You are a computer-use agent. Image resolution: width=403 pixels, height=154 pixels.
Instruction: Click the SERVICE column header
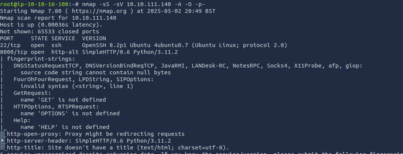(63, 38)
